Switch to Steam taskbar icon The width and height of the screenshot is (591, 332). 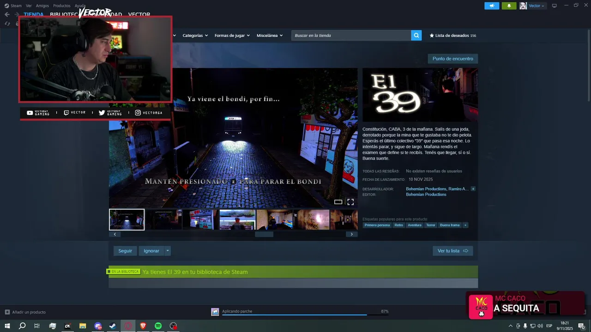(113, 326)
